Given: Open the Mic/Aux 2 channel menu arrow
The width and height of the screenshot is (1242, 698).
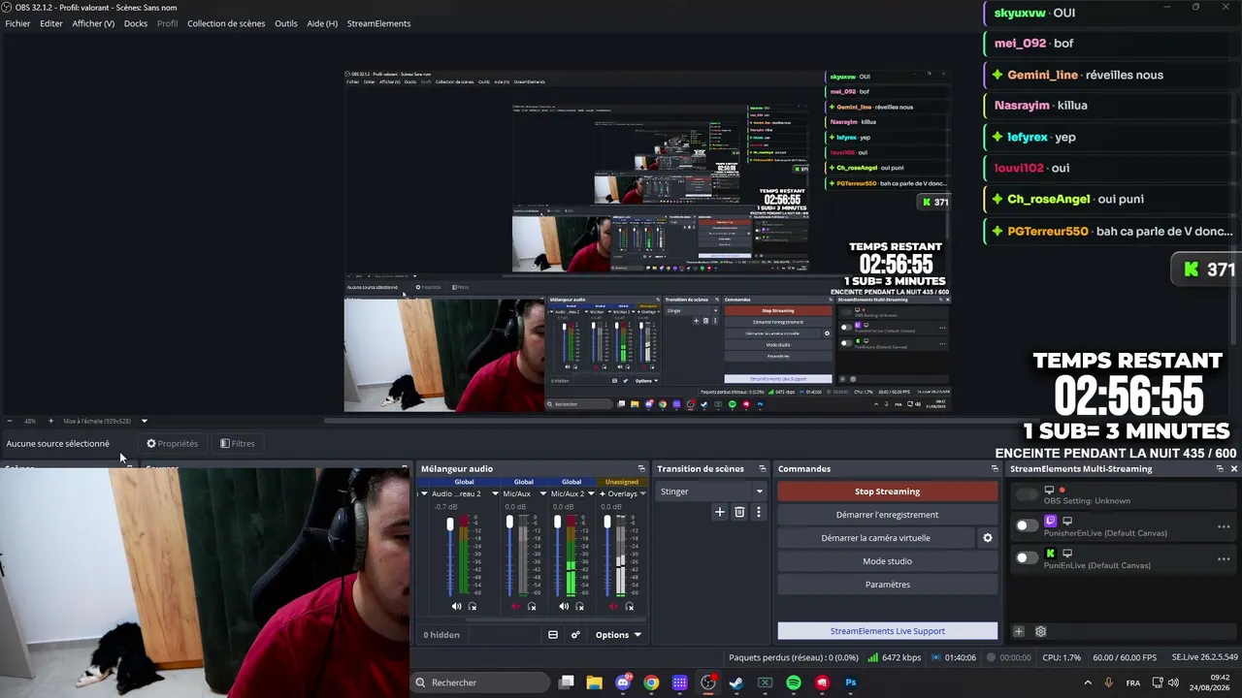Looking at the screenshot, I should click(x=592, y=493).
